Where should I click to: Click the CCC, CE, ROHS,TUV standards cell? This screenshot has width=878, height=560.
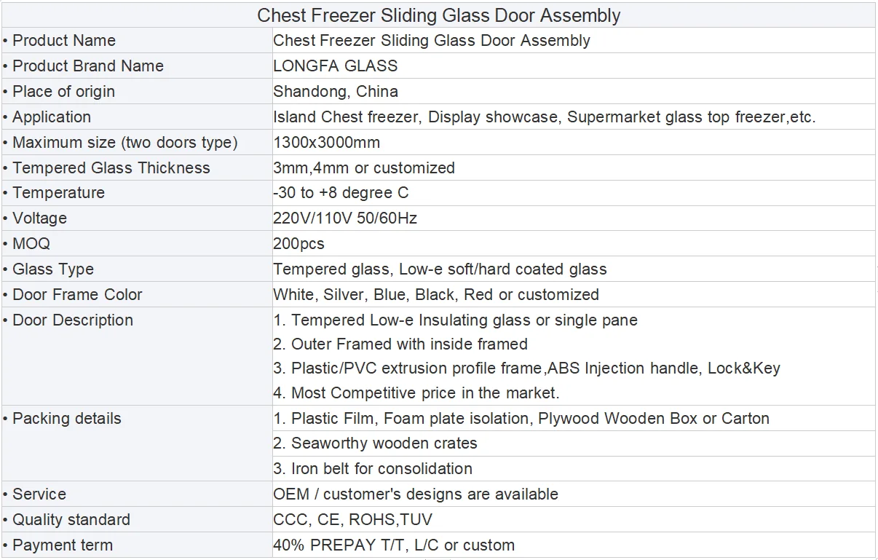pyautogui.click(x=352, y=519)
